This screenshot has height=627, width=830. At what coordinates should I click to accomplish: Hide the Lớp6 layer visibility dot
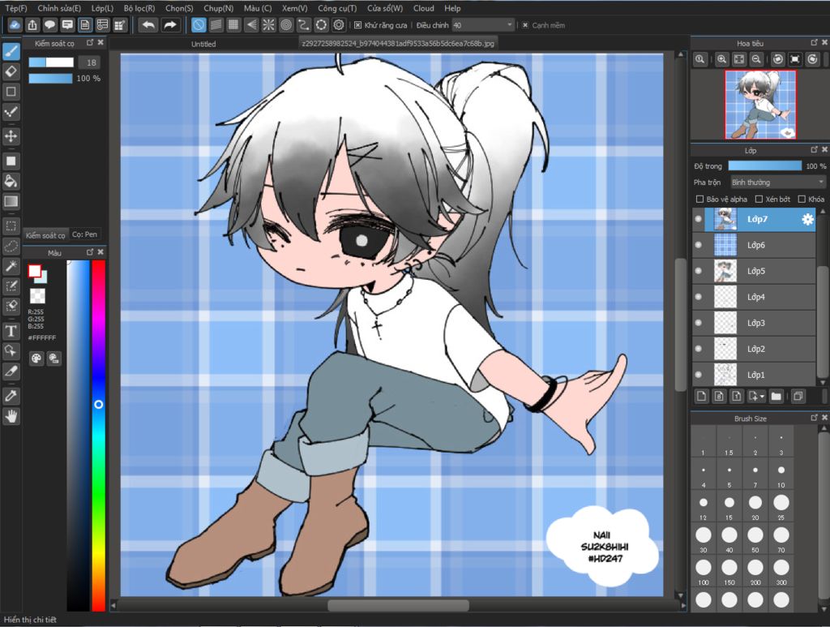click(698, 245)
